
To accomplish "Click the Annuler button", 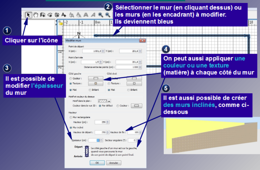I will [113, 163].
